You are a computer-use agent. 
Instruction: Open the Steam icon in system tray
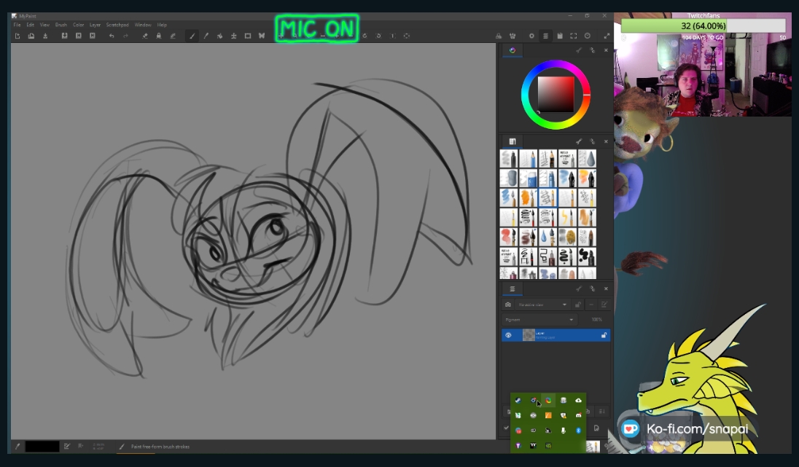click(x=518, y=401)
